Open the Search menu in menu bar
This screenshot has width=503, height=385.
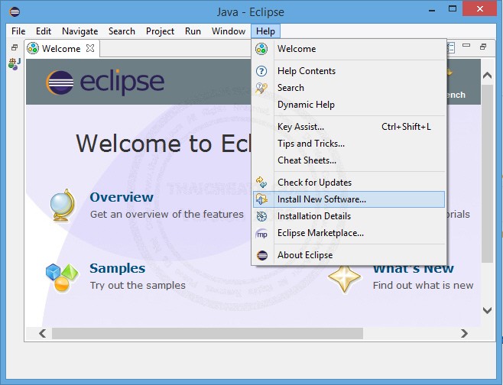coord(122,31)
